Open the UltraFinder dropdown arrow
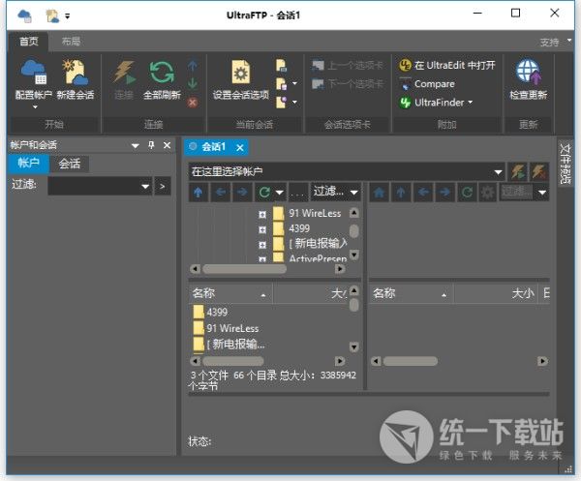The height and width of the screenshot is (481, 581). pos(471,103)
